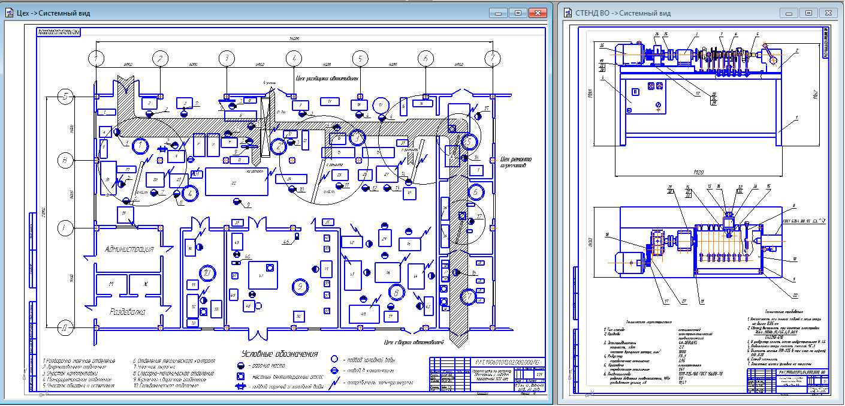Image resolution: width=845 pixels, height=406 pixels.
Task: Select 'Цех разборки автомобилей' label
Action: click(x=328, y=77)
